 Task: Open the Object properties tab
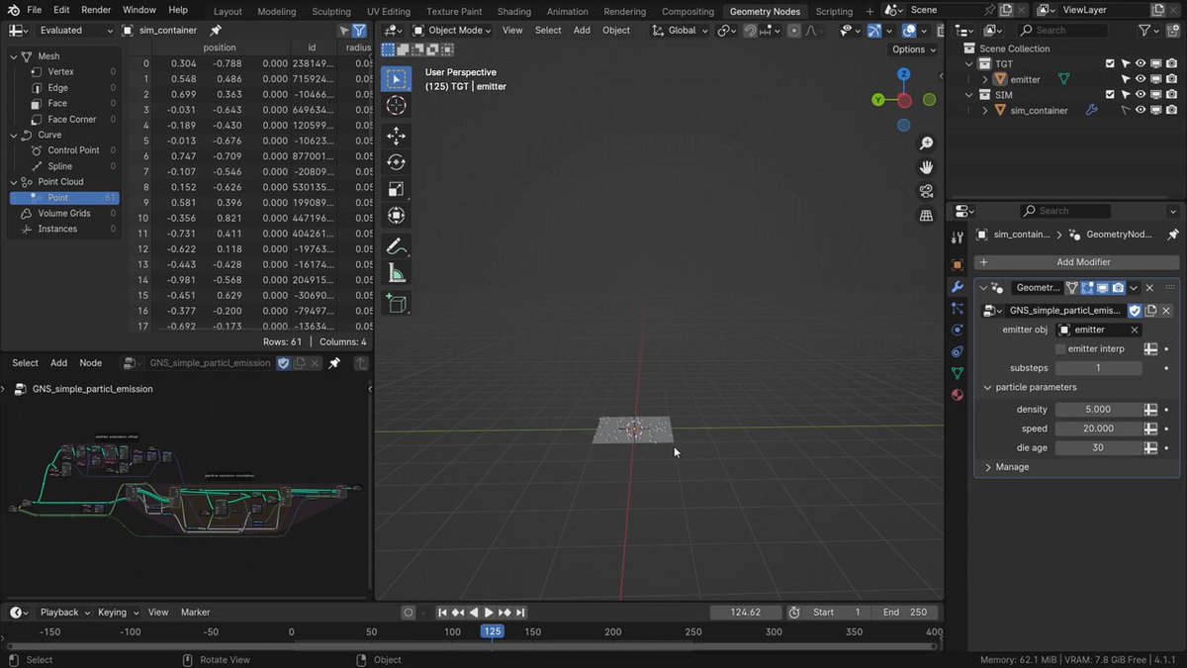957,265
